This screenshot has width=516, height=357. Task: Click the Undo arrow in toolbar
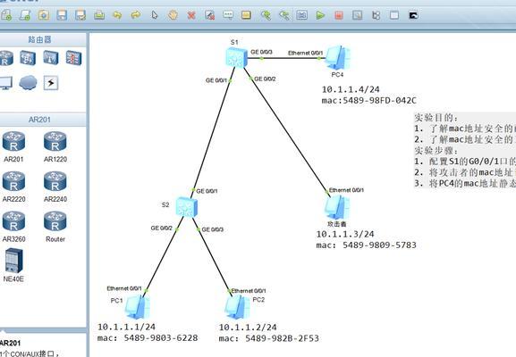pos(117,15)
